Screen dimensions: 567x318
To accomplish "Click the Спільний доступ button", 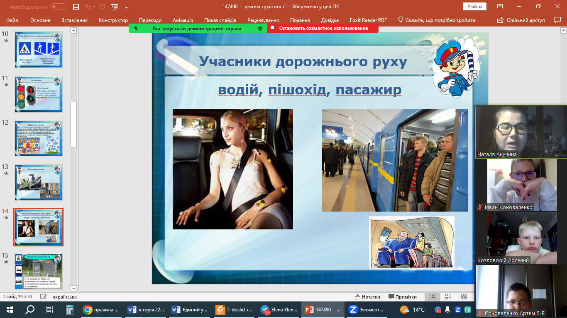I will pos(521,20).
